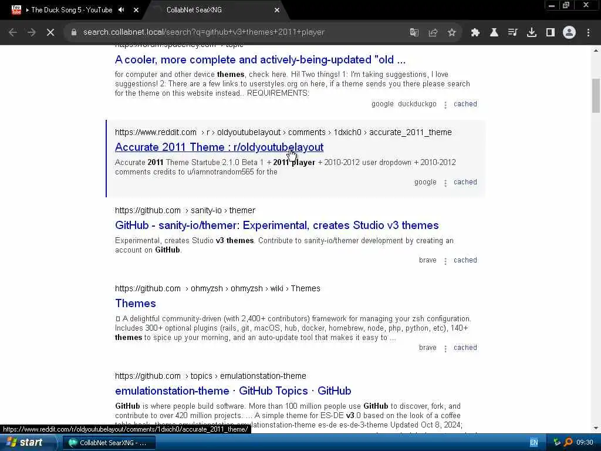
Task: Open cached version of the ohmyzsh Themes result
Action: click(x=465, y=348)
